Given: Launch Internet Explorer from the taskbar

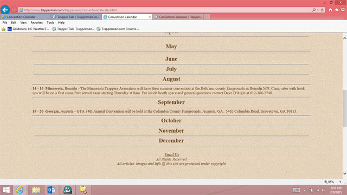Looking at the screenshot, I should (x=20, y=190).
